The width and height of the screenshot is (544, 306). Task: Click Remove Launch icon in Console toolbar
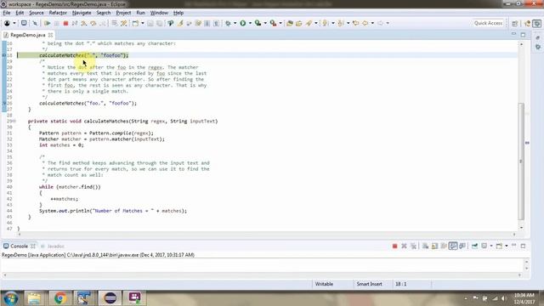tap(404, 246)
